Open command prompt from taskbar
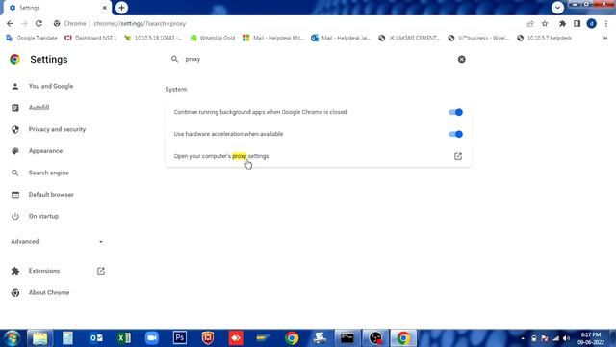Image resolution: width=616 pixels, height=347 pixels. click(x=347, y=338)
